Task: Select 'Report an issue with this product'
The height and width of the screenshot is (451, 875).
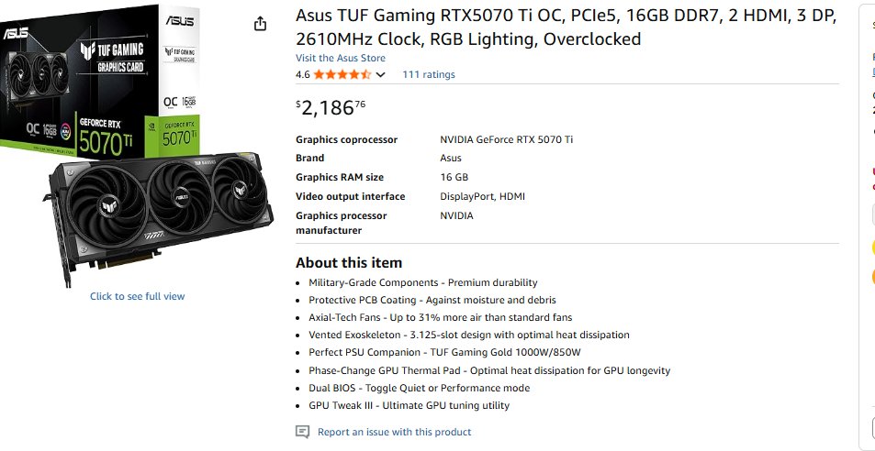Action: (394, 432)
